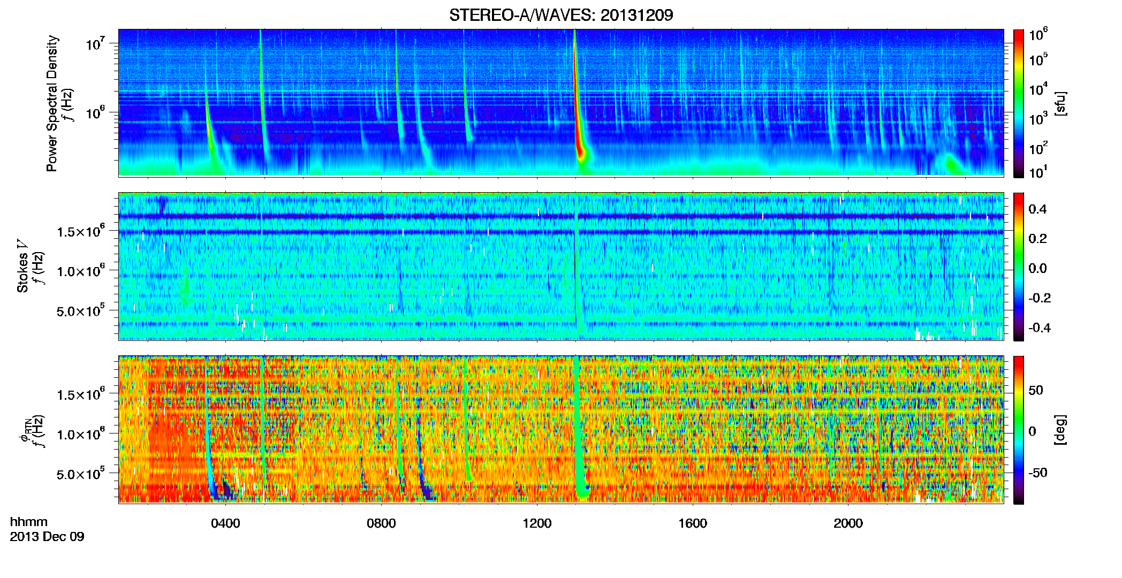Click the 50 label on degrees colorbar

click(x=1036, y=390)
